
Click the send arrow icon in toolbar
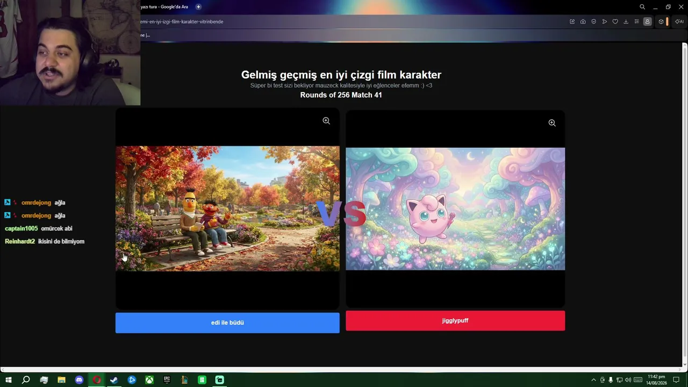[605, 21]
